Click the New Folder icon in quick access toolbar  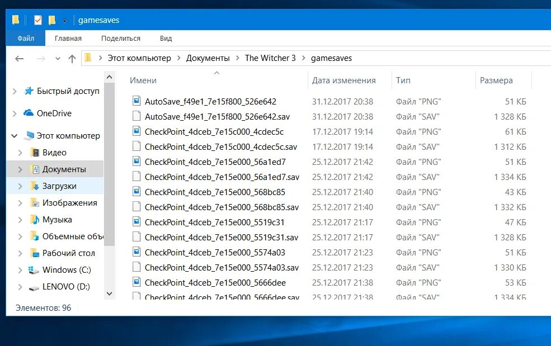click(52, 20)
